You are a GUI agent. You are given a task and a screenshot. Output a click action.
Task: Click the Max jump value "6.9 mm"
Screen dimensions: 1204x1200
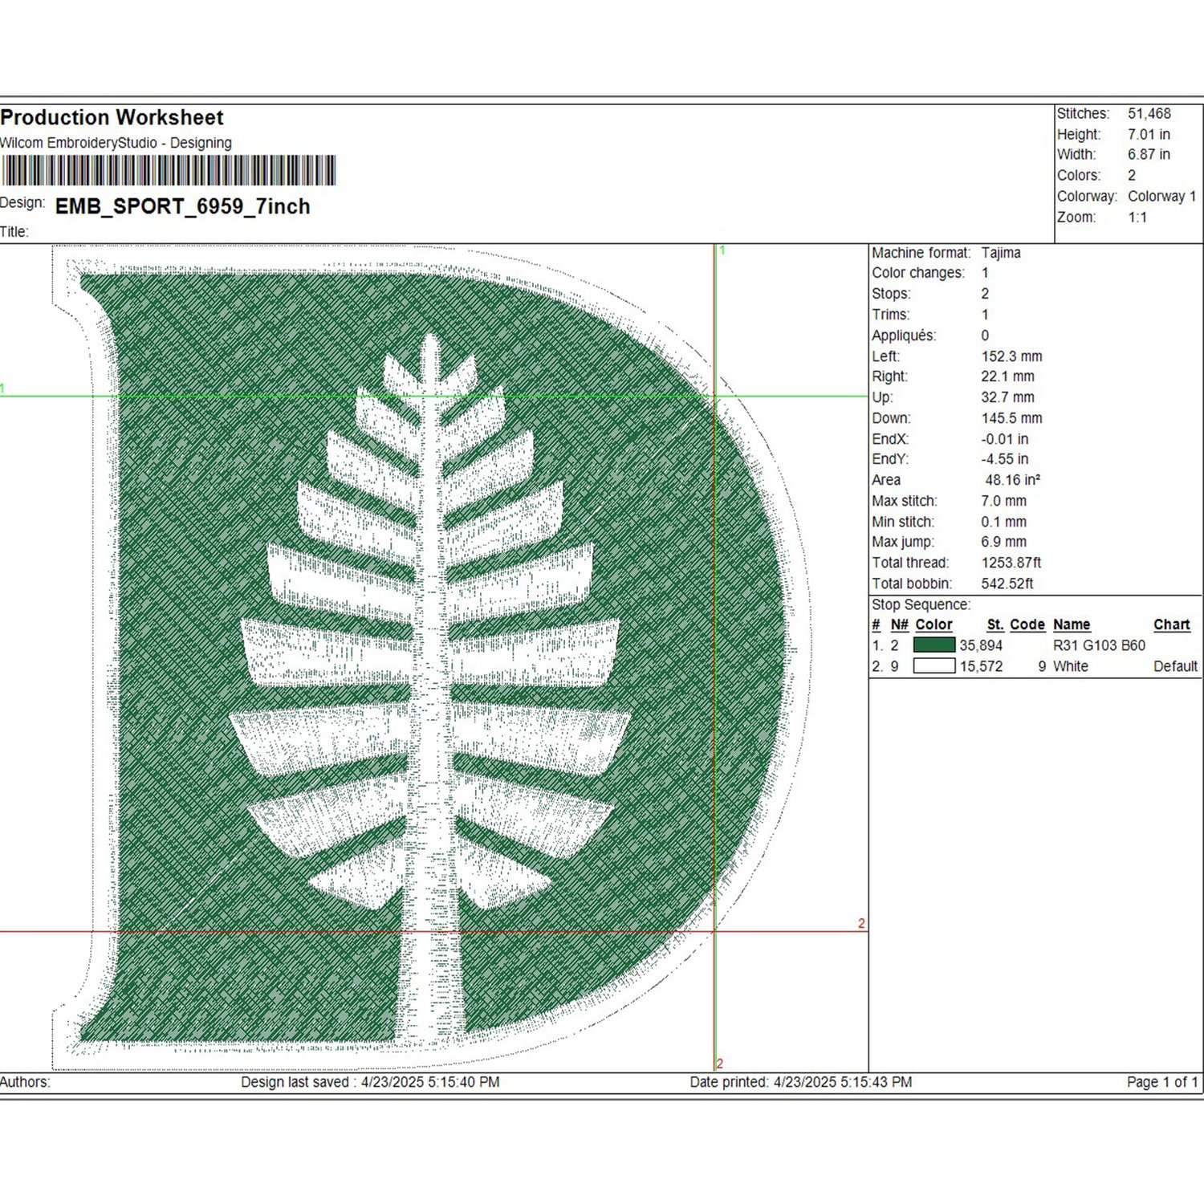click(1003, 542)
